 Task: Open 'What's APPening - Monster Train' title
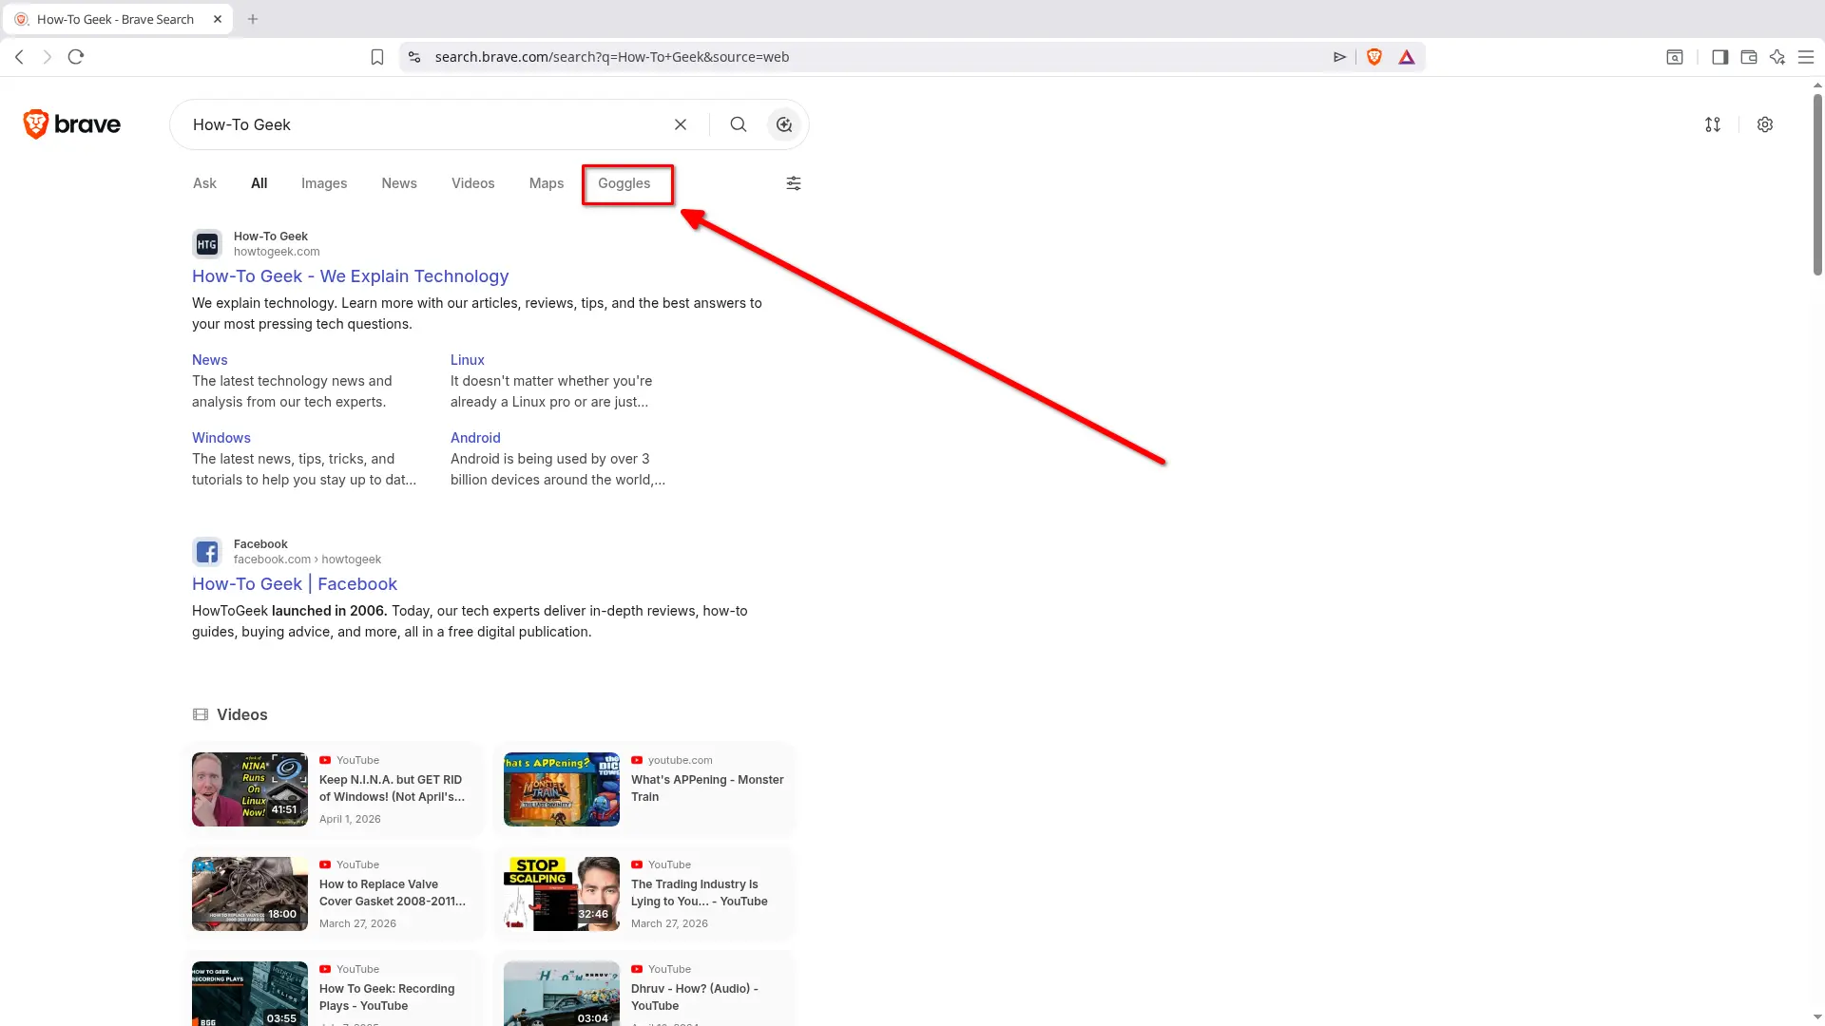click(x=707, y=788)
